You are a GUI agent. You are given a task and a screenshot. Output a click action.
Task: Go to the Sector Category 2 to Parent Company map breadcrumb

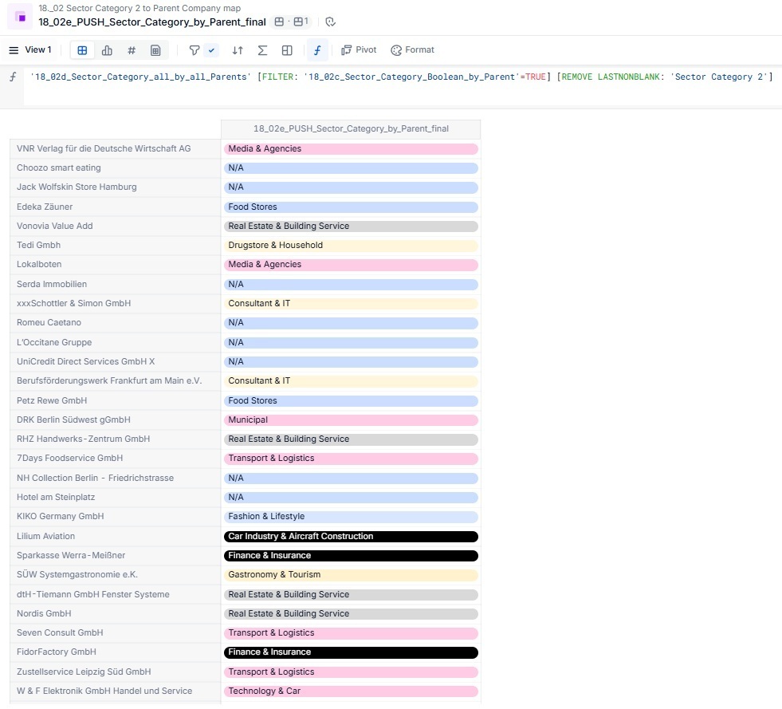point(140,8)
